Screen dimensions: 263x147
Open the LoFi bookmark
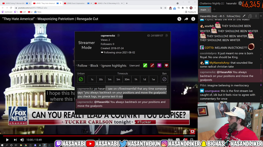pyautogui.click(x=23, y=12)
